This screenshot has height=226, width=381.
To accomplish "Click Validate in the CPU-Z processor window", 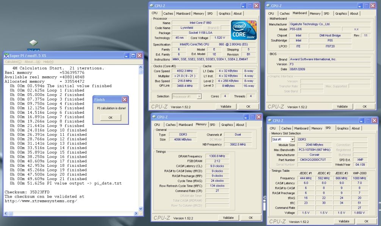I will tap(226, 107).
